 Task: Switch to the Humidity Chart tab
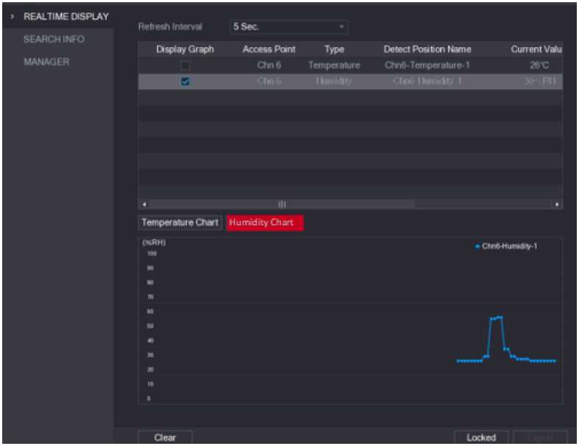pos(265,223)
